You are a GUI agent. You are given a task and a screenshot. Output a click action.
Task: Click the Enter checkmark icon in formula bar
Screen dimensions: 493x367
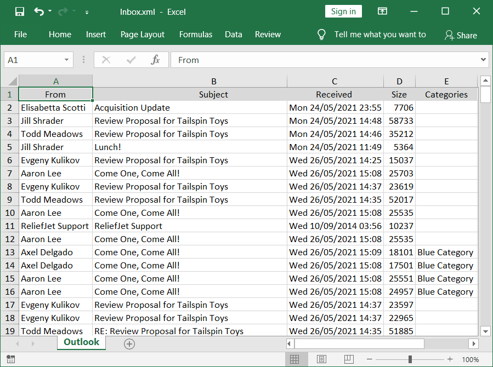click(x=131, y=60)
